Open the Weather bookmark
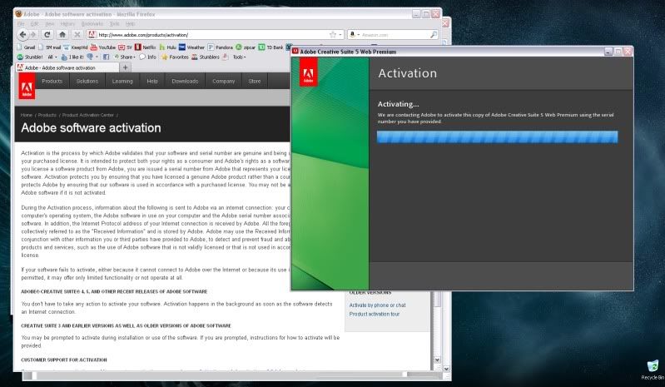The height and width of the screenshot is (387, 665). tap(191, 47)
